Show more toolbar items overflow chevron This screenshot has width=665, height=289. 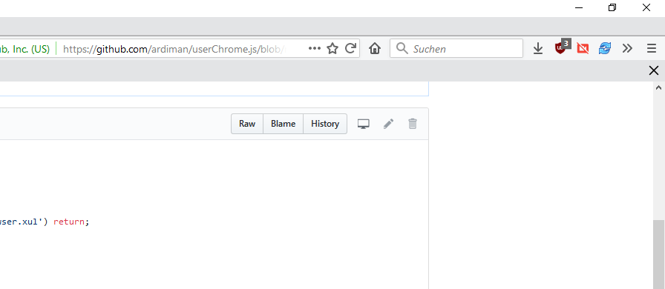(x=627, y=48)
